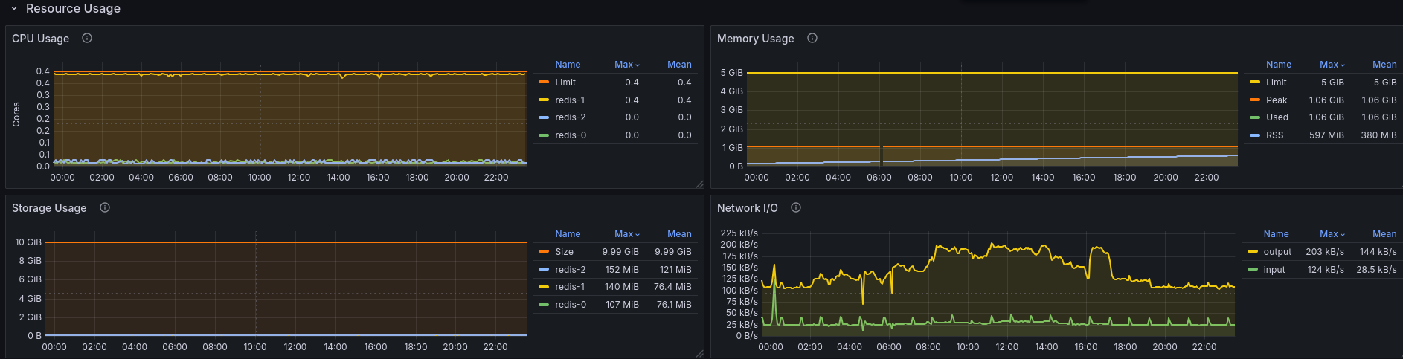Open the CPU Usage panel title menu
Screen dimensions: 1403x359
pyautogui.click(x=40, y=38)
